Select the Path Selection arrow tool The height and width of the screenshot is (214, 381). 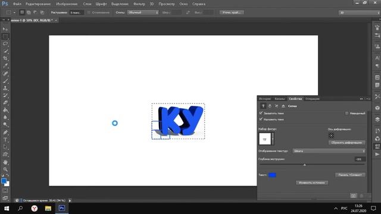pyautogui.click(x=5, y=147)
